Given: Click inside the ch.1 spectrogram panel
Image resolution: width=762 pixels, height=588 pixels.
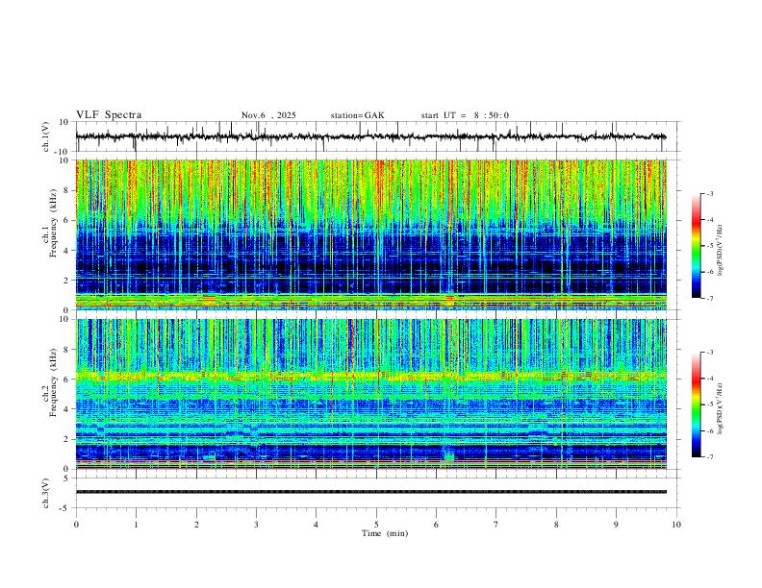Looking at the screenshot, I should pyautogui.click(x=371, y=234).
